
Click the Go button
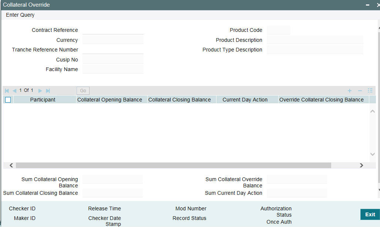(83, 91)
